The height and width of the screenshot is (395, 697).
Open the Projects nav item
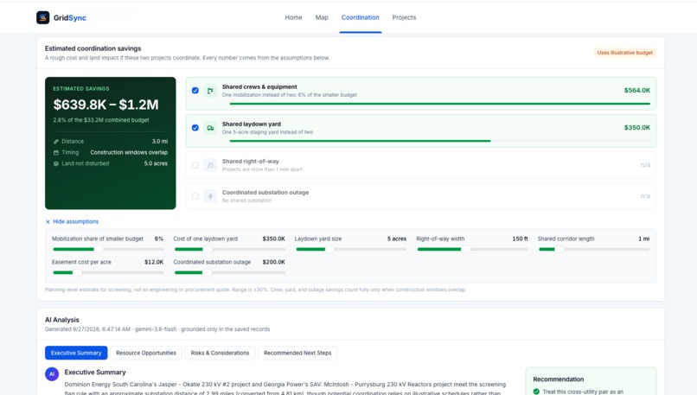pos(404,17)
